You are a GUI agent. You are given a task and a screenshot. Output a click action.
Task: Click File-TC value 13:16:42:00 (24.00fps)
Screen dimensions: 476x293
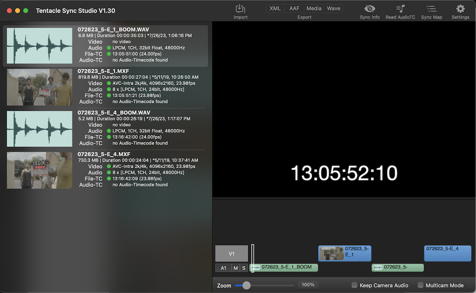pos(137,137)
